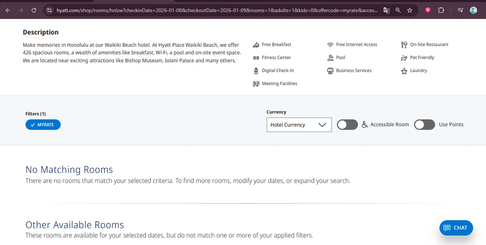Click the Meeting Facilities icon
Screen dimensions: 486x245
256,84
